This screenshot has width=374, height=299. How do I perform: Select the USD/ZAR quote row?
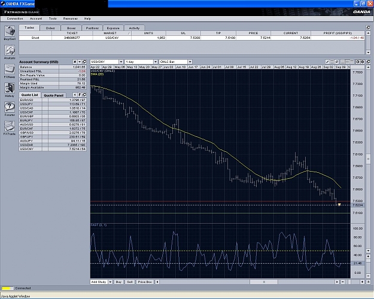coord(53,145)
